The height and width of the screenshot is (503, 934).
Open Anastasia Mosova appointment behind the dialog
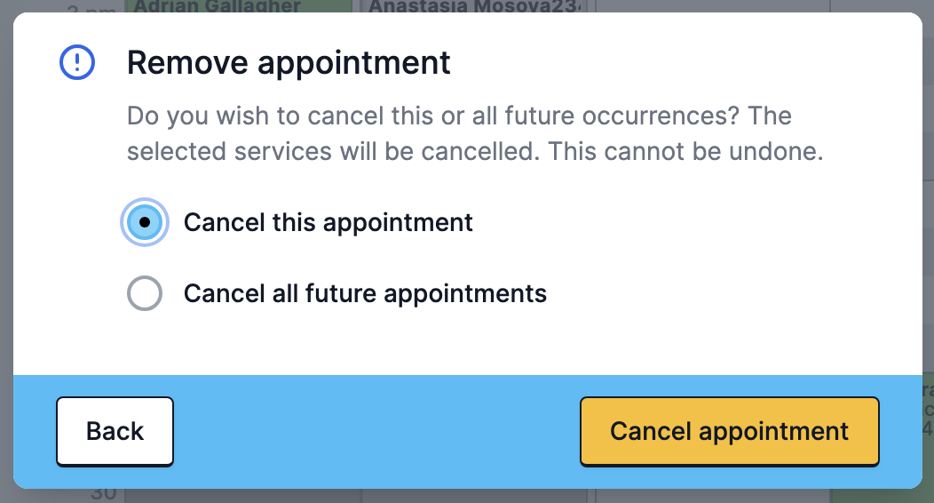473,6
